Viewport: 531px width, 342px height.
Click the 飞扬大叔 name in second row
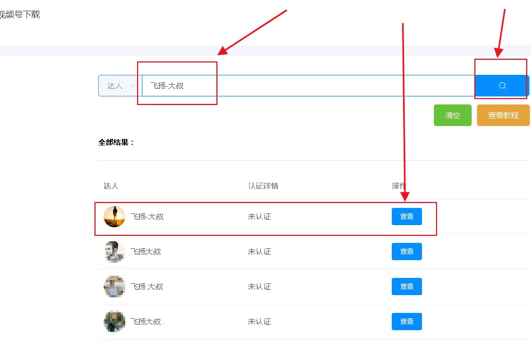click(146, 252)
